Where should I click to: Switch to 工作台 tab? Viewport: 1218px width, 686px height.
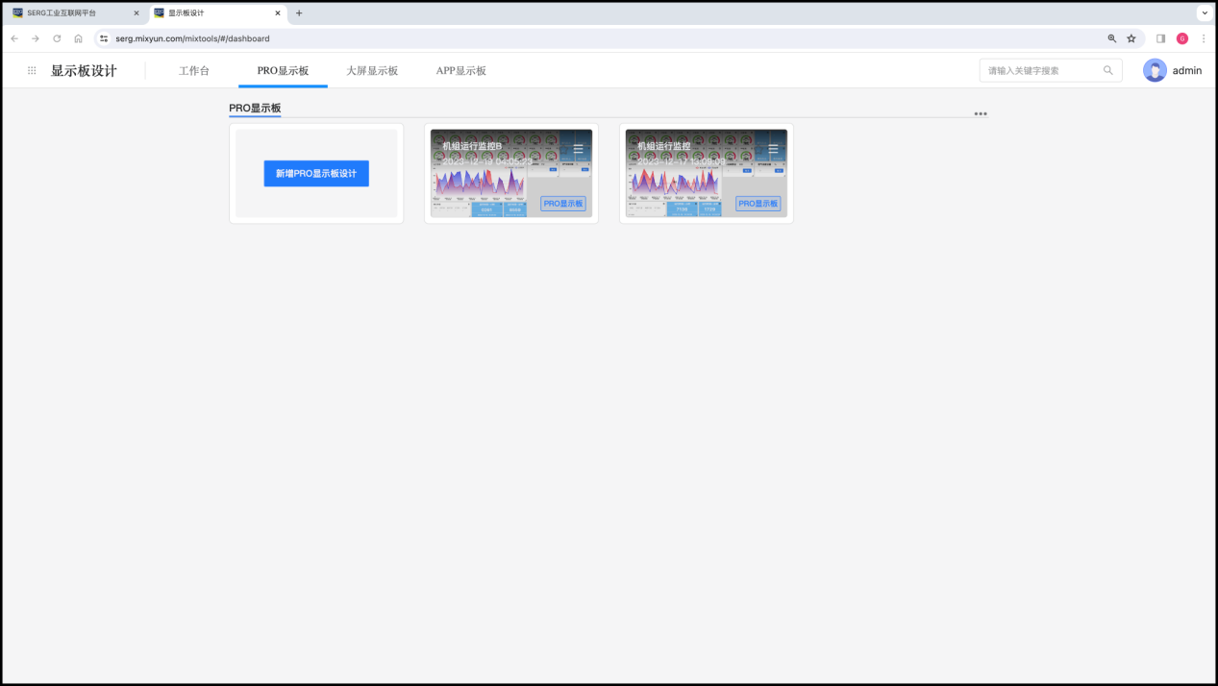(194, 70)
